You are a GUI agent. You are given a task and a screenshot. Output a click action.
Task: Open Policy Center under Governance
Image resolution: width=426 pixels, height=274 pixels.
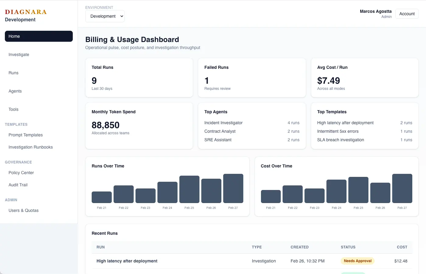point(21,173)
